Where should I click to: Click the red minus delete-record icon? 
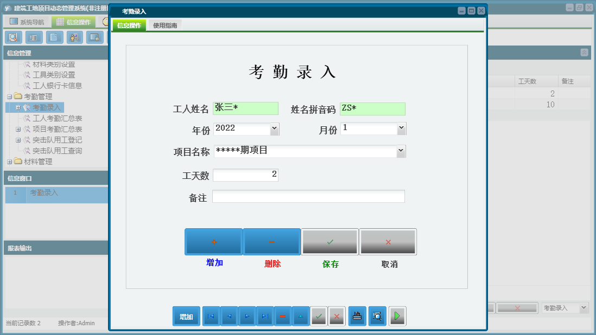[282, 316]
